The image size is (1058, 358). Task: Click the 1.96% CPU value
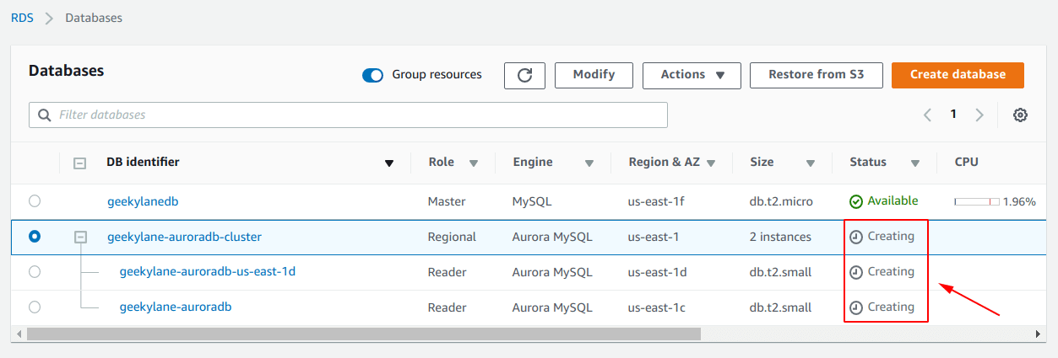pos(1019,201)
